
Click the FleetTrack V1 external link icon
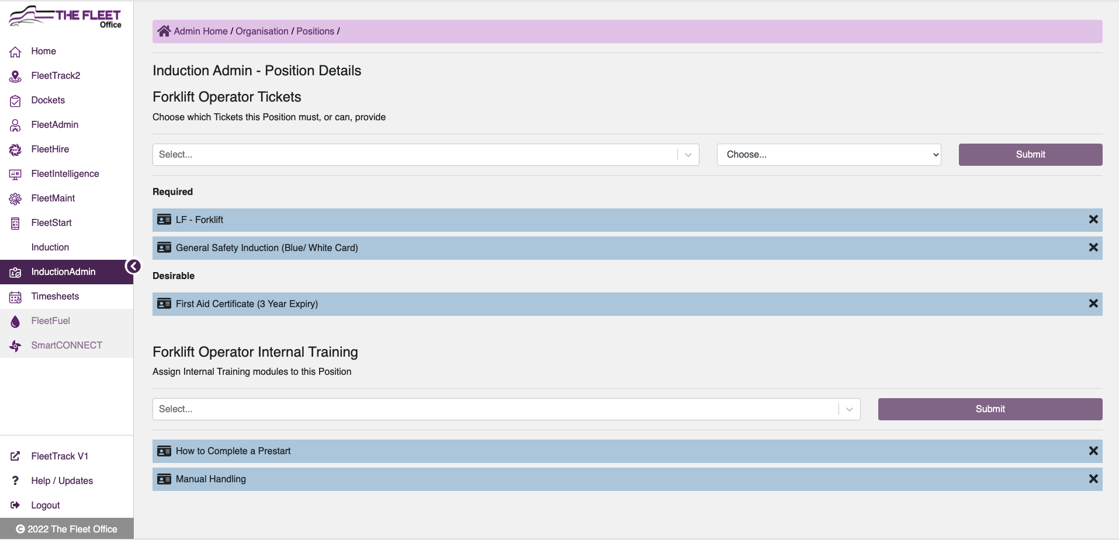(x=16, y=457)
